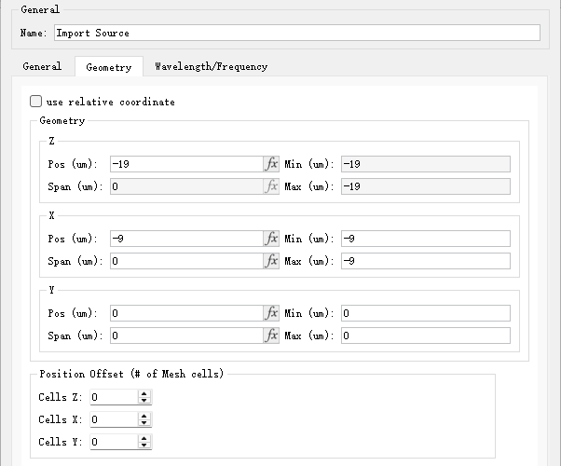Switch to the General tab
The image size is (561, 466).
tap(42, 66)
